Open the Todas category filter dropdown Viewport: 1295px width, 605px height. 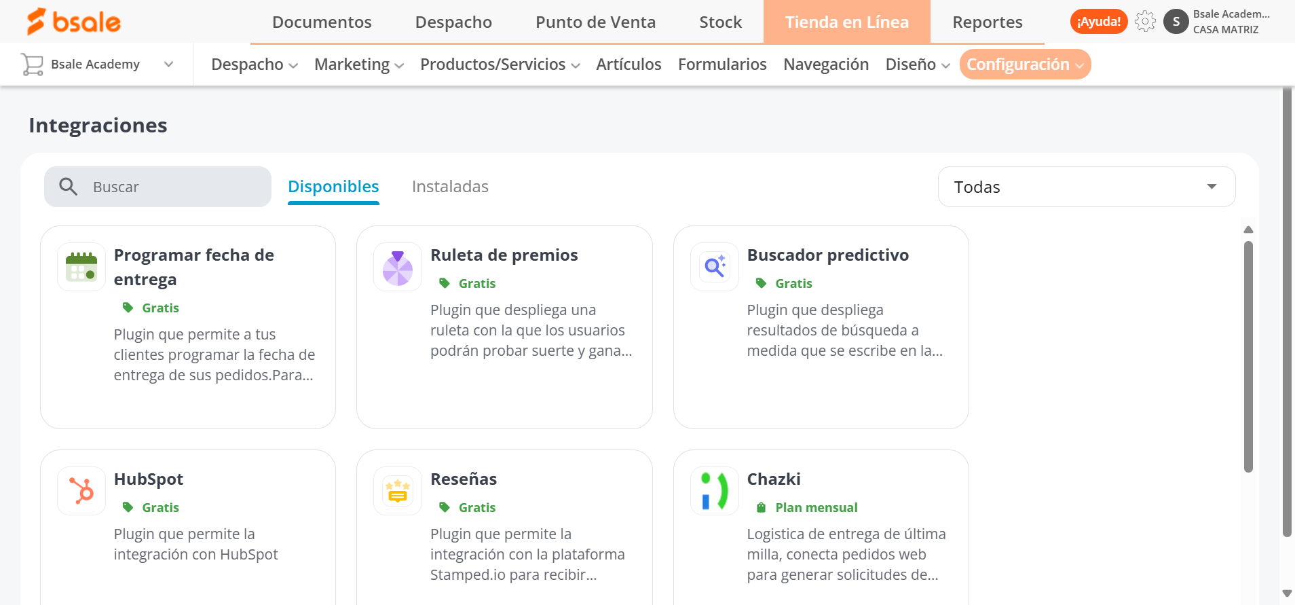pyautogui.click(x=1087, y=187)
